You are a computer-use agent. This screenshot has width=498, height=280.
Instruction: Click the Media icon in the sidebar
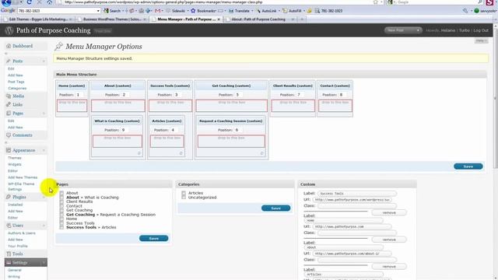click(9, 96)
